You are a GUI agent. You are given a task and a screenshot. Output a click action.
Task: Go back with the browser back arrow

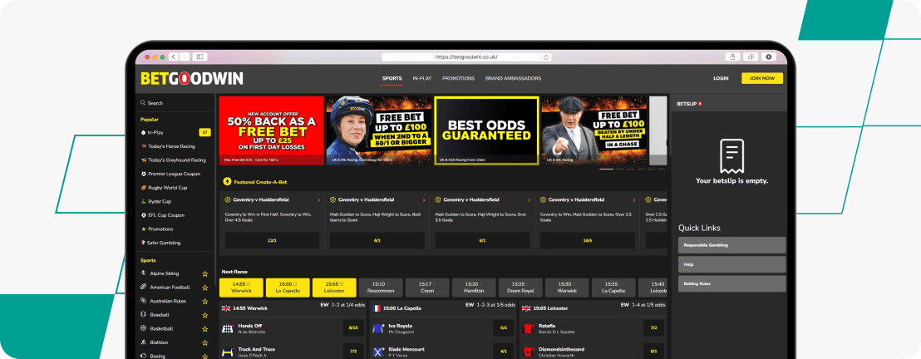pos(174,57)
